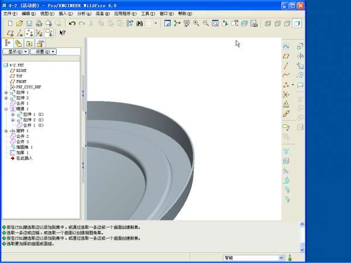351x263 pixels.
Task: Click the What's This help cursor icon
Action: [62, 33]
